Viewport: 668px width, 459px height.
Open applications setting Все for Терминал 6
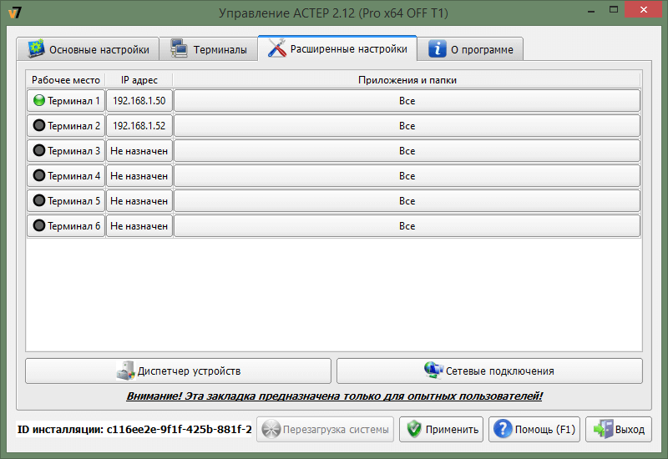(407, 226)
